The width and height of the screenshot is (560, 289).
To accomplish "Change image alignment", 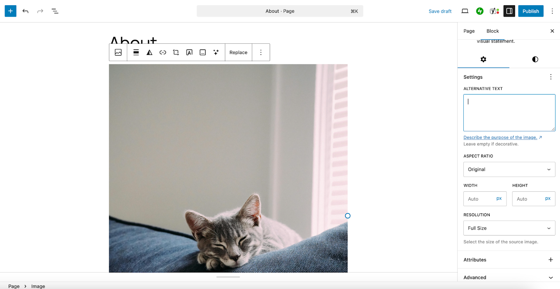I will (136, 52).
